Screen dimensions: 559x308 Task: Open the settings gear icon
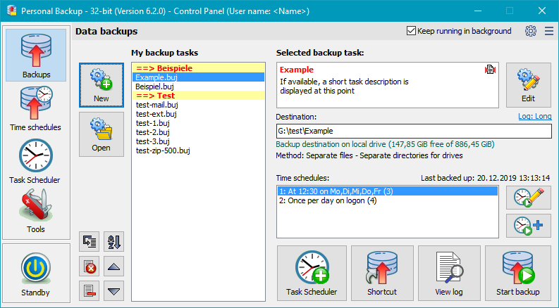pos(531,31)
